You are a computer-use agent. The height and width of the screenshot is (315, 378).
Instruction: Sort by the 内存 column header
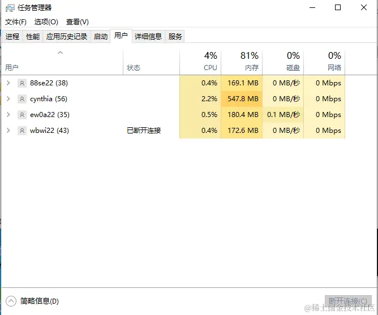click(x=242, y=62)
